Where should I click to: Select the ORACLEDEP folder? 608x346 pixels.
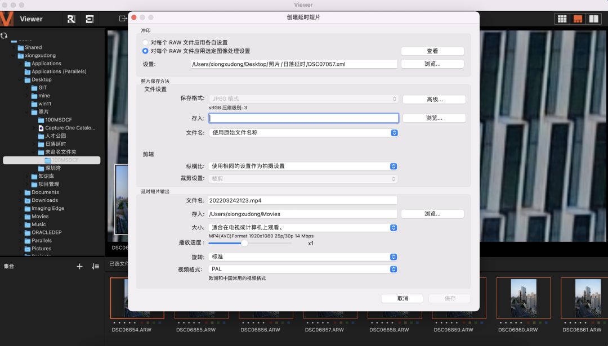(x=47, y=232)
